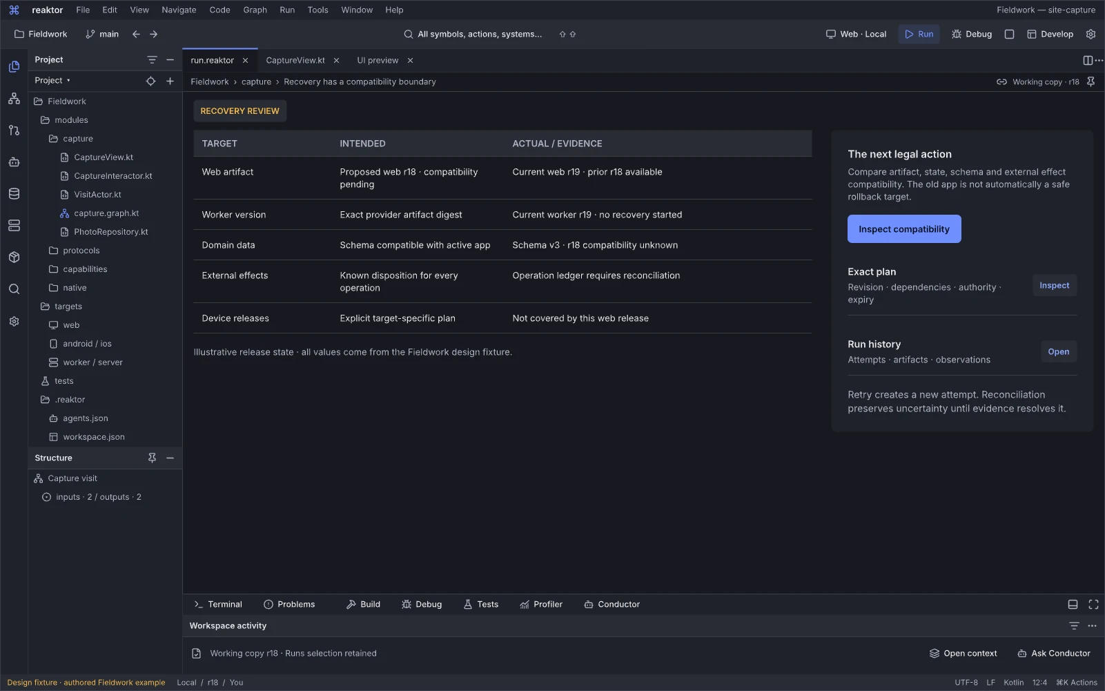
Task: Open the Project files sidebar icon
Action: pyautogui.click(x=14, y=67)
